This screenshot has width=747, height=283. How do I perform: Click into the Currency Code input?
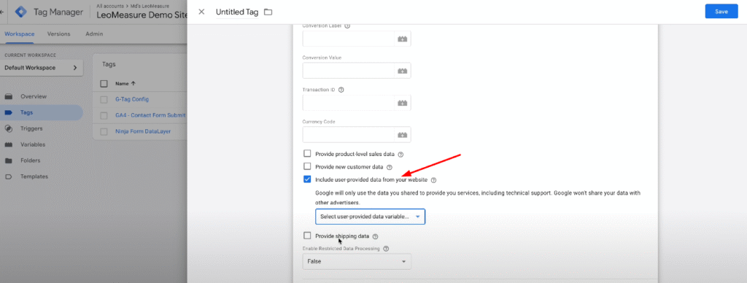click(349, 135)
